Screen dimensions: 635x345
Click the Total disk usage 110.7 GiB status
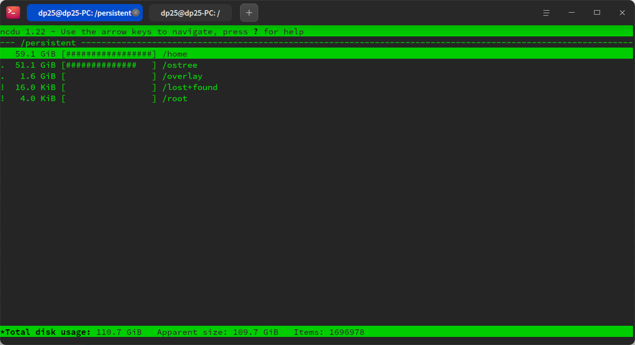click(71, 332)
